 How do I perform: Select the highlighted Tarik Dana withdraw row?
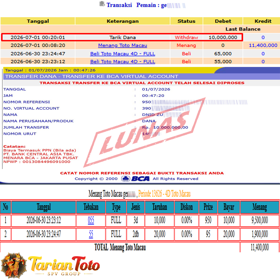coord(122,37)
